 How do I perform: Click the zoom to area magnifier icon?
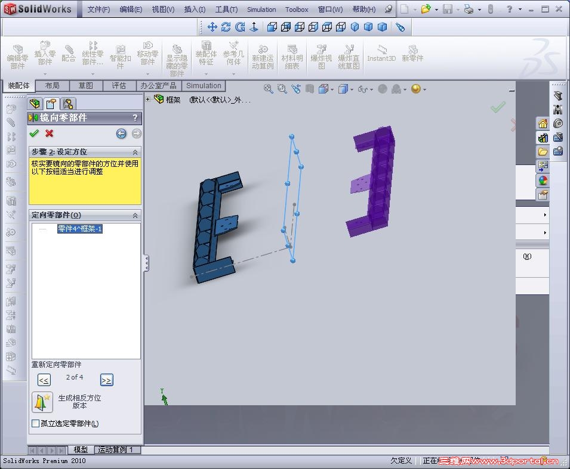tap(282, 89)
